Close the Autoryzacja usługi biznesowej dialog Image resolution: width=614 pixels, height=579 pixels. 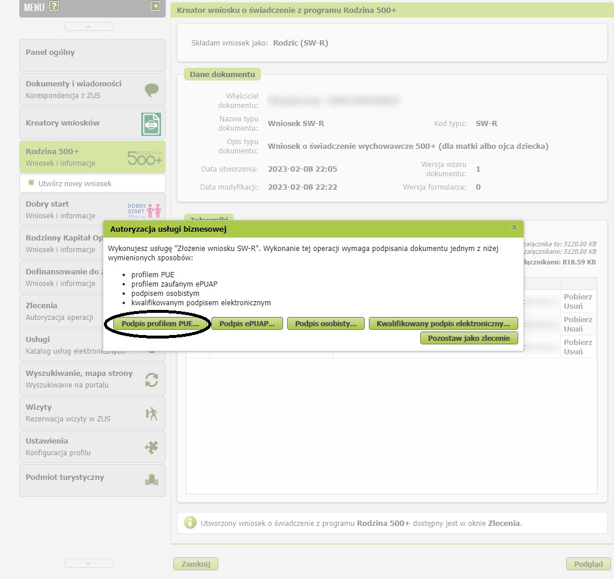pos(514,228)
